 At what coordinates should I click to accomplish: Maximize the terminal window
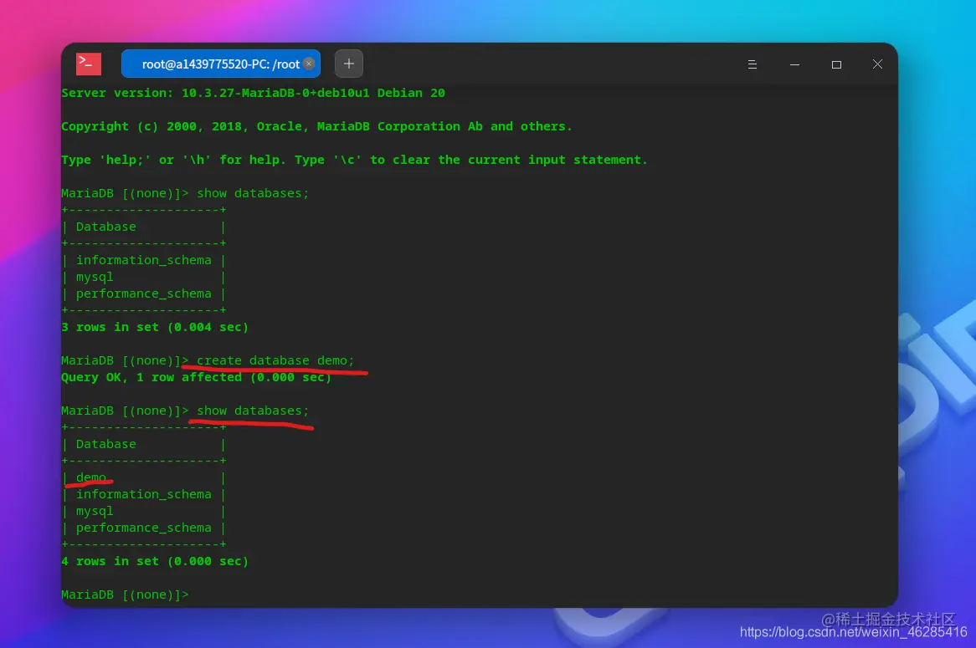coord(836,64)
